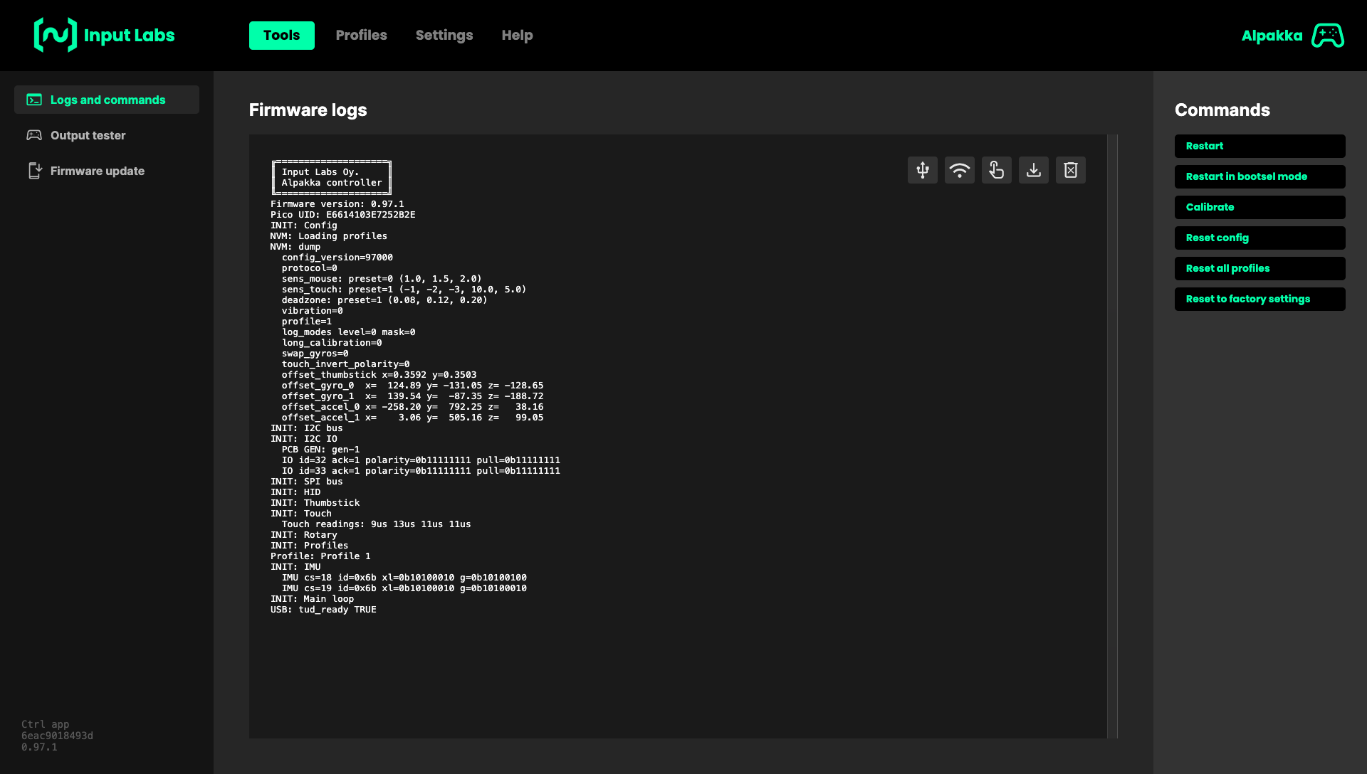
Task: Open Logs and commands section
Action: pyautogui.click(x=107, y=100)
